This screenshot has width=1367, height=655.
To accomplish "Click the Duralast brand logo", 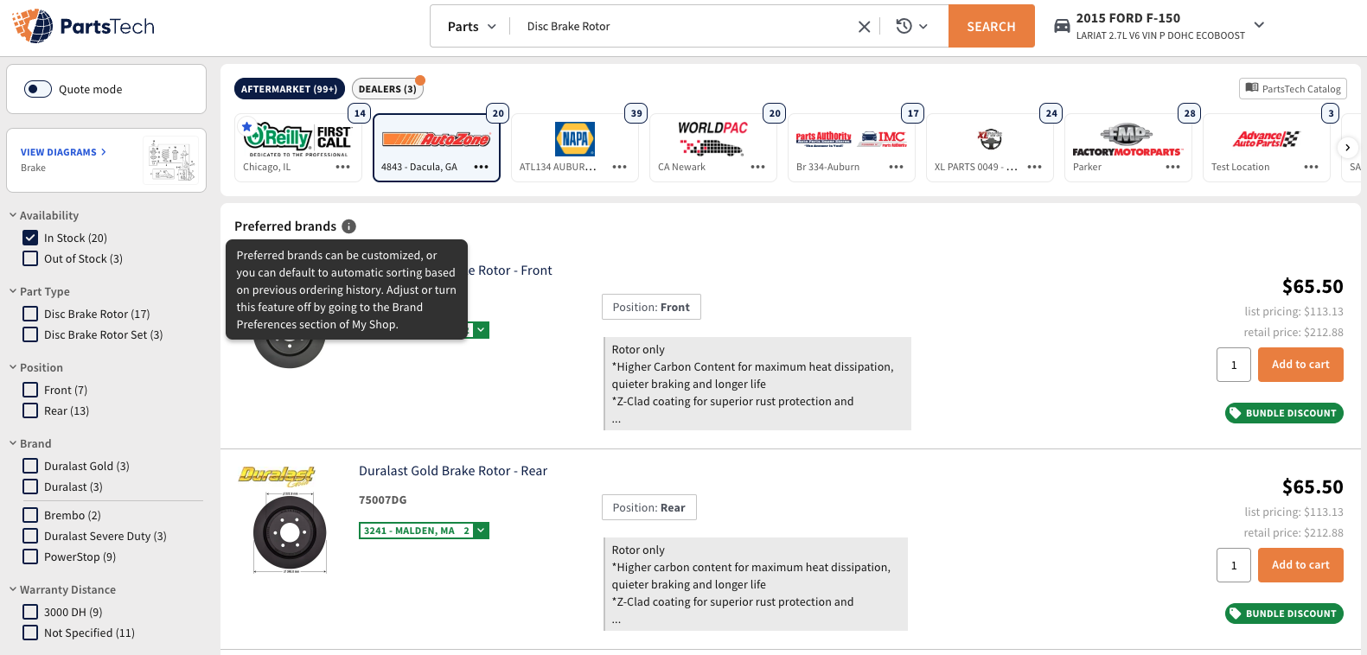I will coord(277,475).
